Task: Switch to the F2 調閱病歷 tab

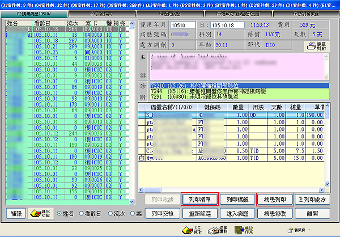Action: pyautogui.click(x=35, y=11)
